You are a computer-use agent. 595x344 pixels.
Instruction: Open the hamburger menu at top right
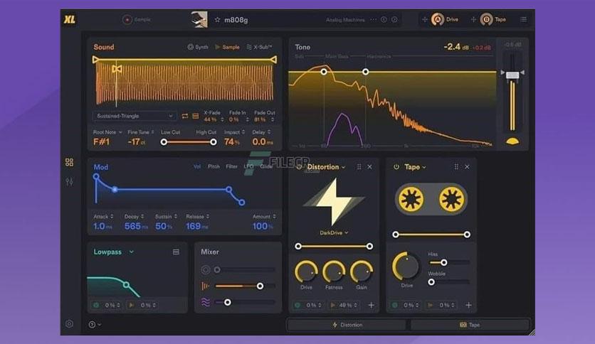point(523,19)
